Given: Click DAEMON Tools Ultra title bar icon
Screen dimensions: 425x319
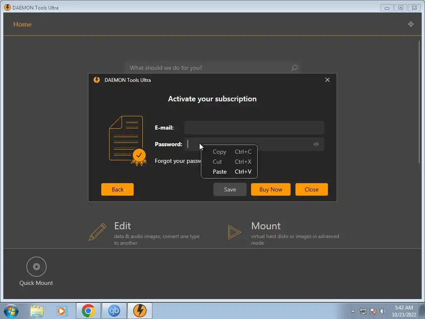Looking at the screenshot, I should [x=7, y=7].
